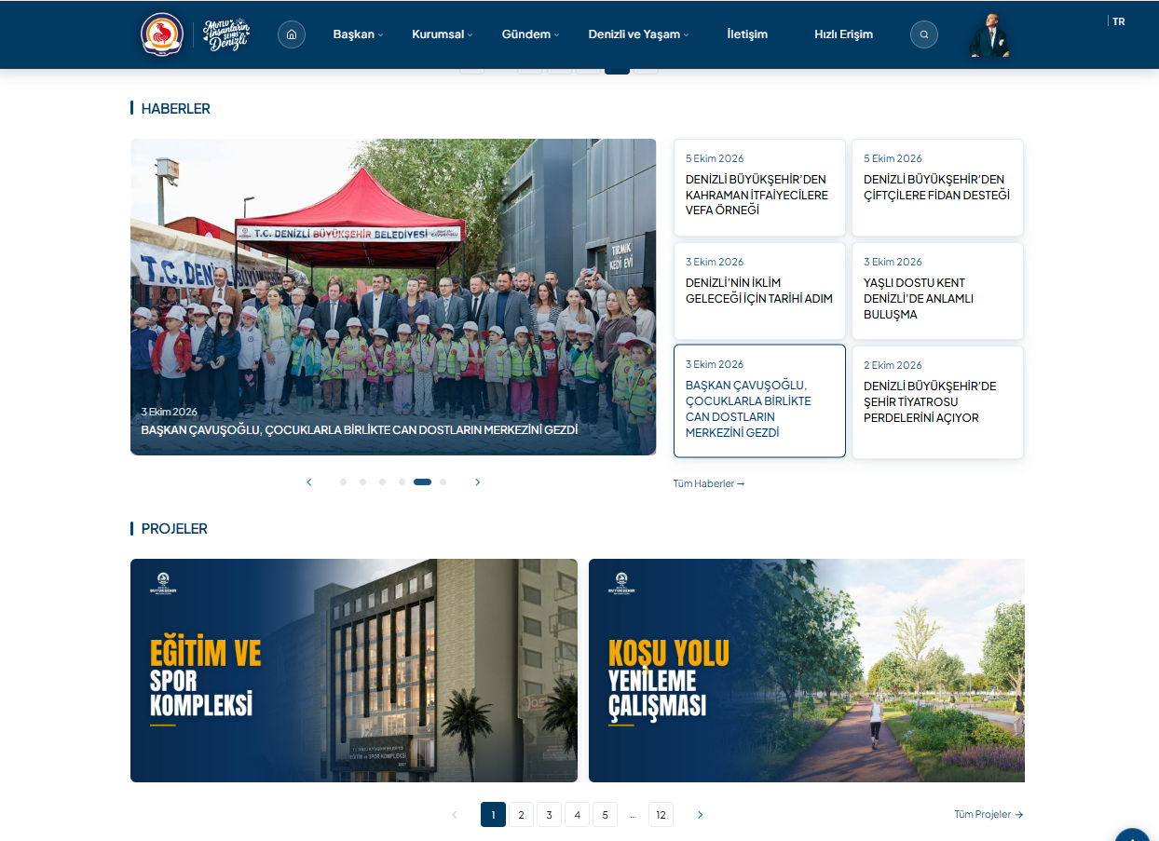The image size is (1159, 841).
Task: Open news card Çiftçilere Fidan Desteği
Action: [x=937, y=187]
